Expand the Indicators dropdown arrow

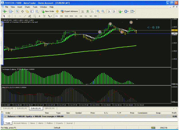tap(122, 12)
